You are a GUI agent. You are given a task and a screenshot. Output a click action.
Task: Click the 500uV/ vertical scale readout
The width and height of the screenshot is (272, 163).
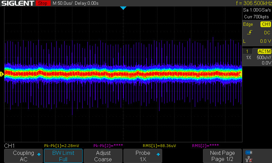(264, 57)
